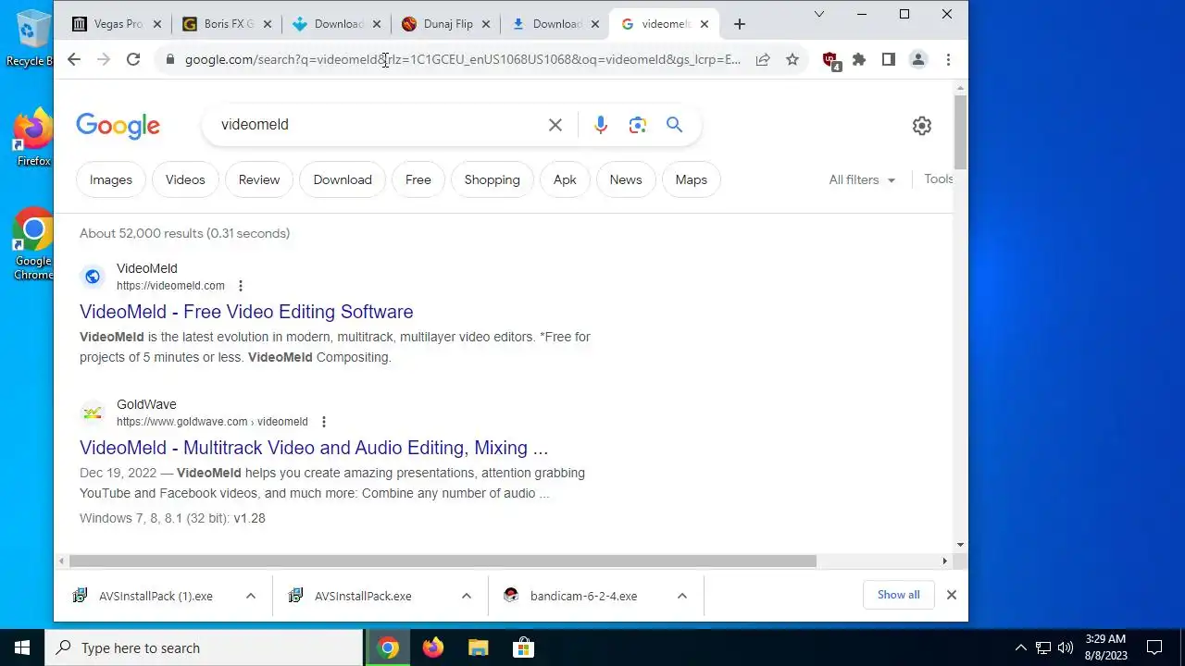Image resolution: width=1185 pixels, height=666 pixels.
Task: View site information lock icon
Action: pos(169,59)
